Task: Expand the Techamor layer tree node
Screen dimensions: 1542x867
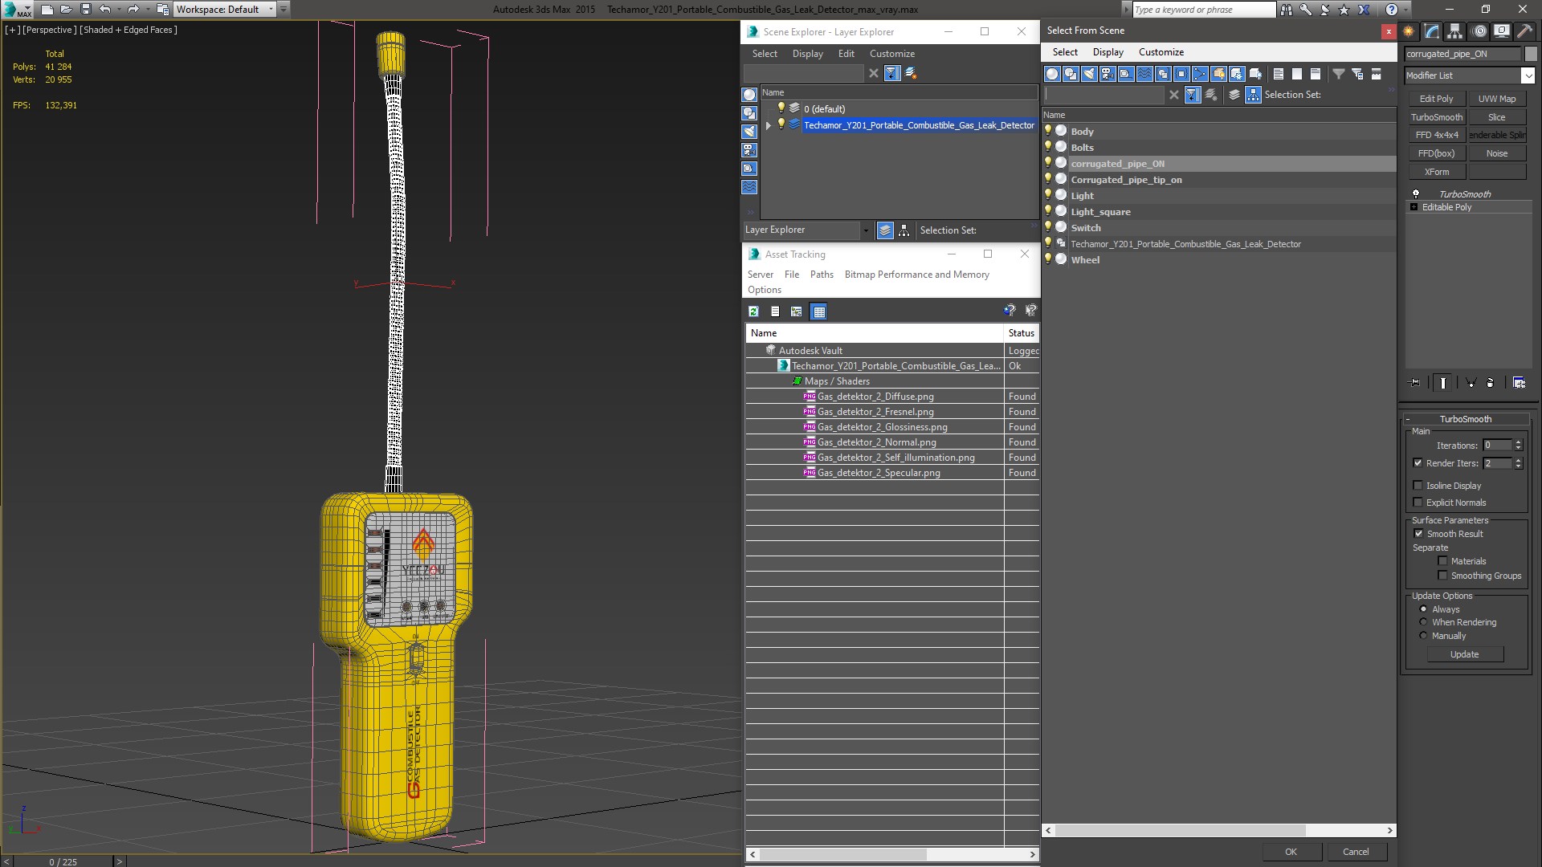Action: pyautogui.click(x=769, y=125)
